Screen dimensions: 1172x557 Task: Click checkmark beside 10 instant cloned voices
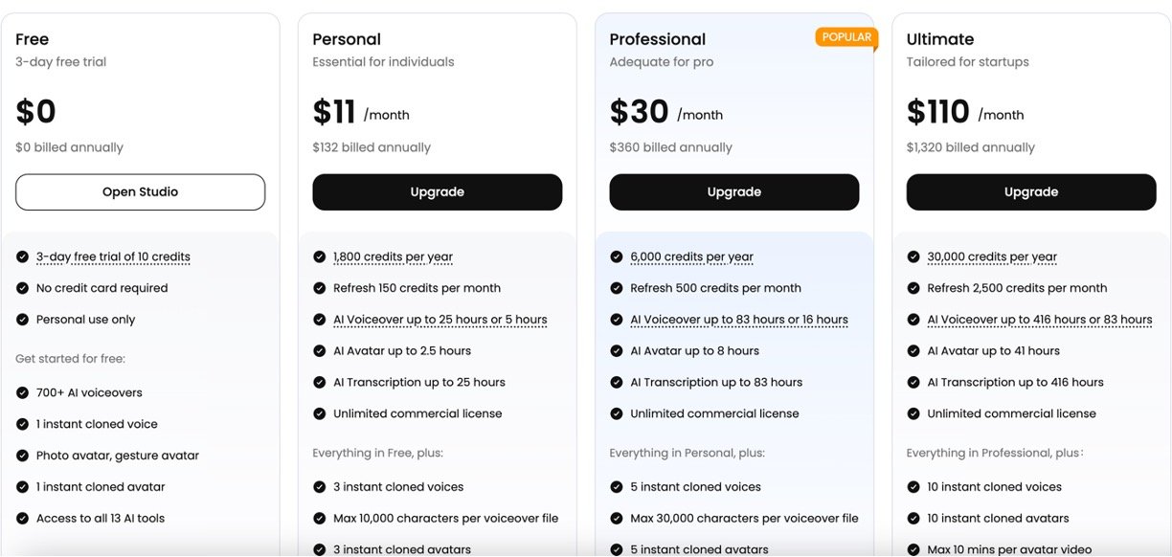point(913,487)
